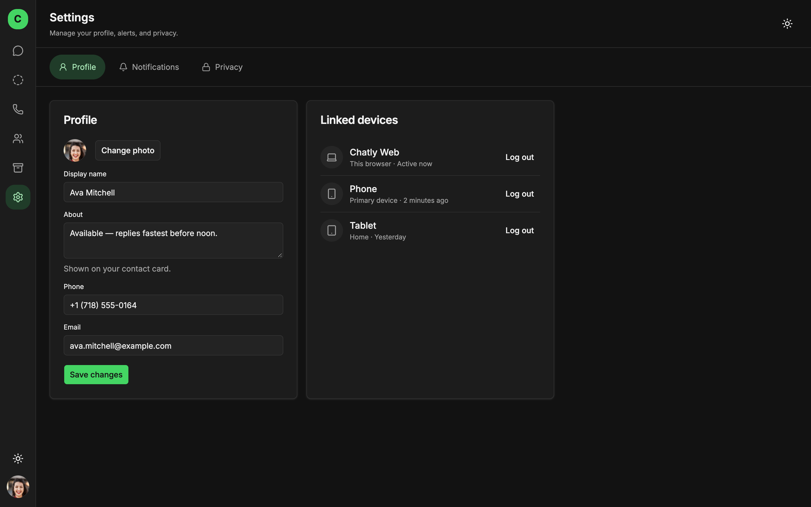Switch to the Notifications tab
The width and height of the screenshot is (811, 507).
coord(149,67)
